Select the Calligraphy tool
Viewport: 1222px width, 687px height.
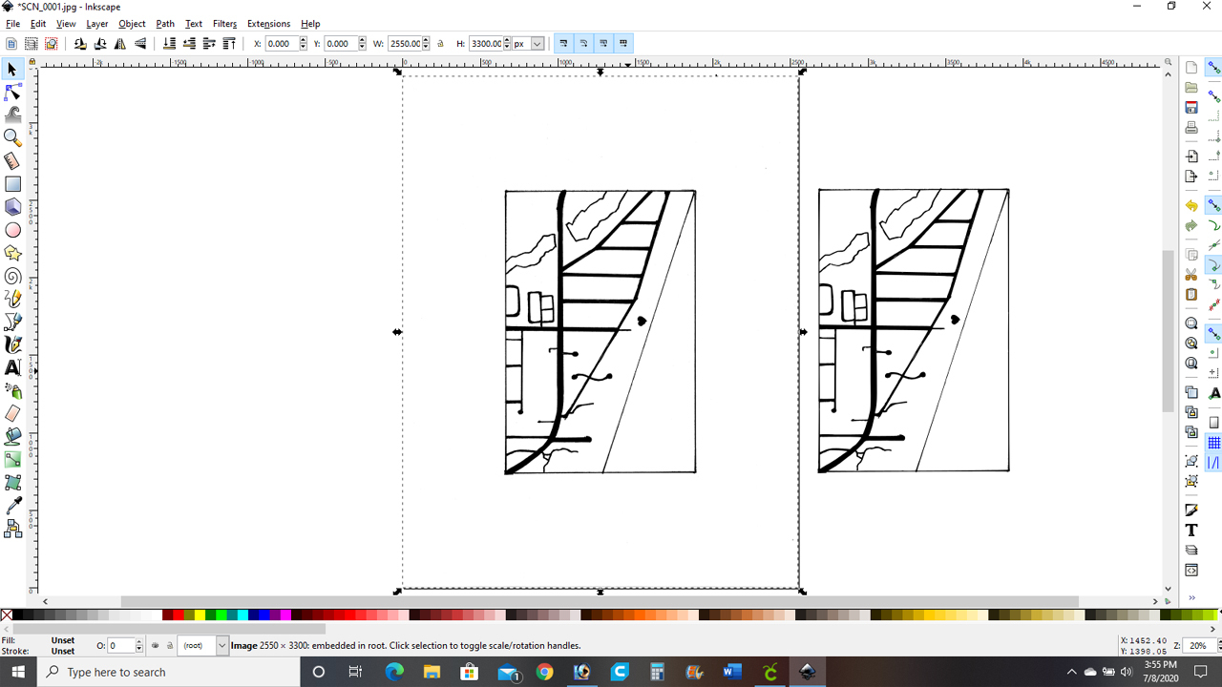13,344
